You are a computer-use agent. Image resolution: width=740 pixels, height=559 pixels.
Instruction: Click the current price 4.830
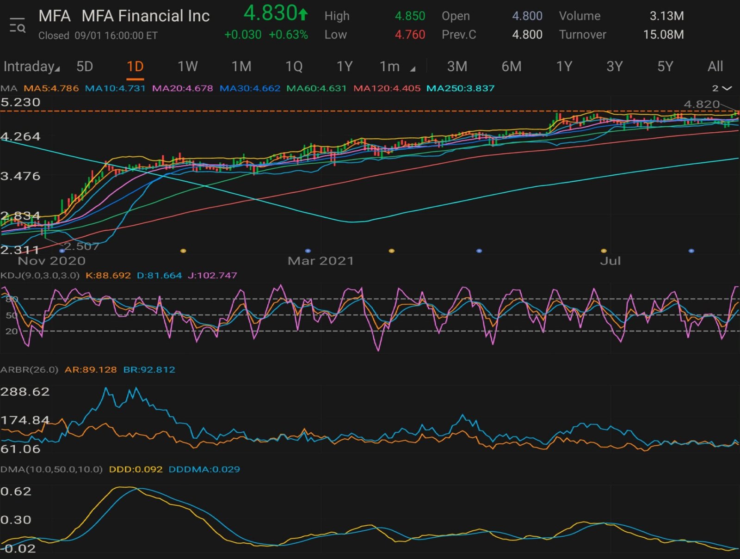coord(270,13)
